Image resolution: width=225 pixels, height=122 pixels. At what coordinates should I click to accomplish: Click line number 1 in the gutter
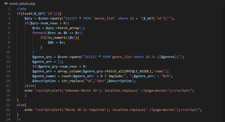point(9,9)
